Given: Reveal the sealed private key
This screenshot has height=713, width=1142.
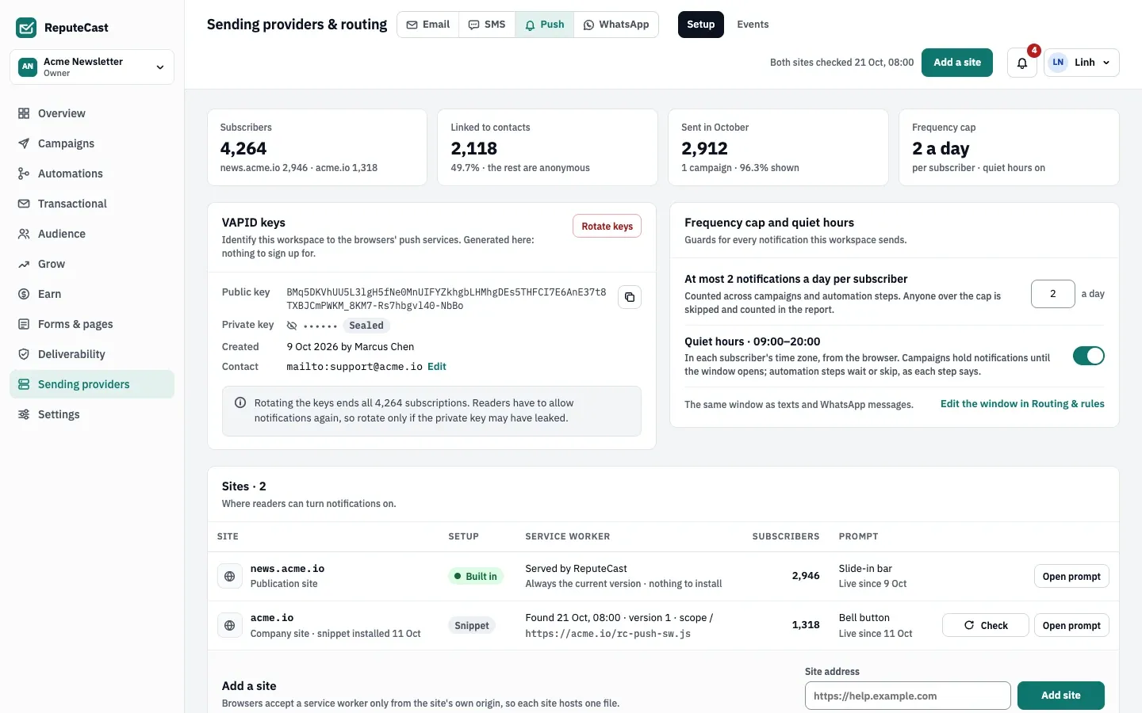Looking at the screenshot, I should 292,326.
